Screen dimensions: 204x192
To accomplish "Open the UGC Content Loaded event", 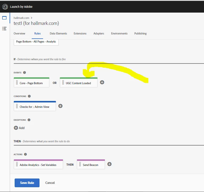I will click(79, 82).
